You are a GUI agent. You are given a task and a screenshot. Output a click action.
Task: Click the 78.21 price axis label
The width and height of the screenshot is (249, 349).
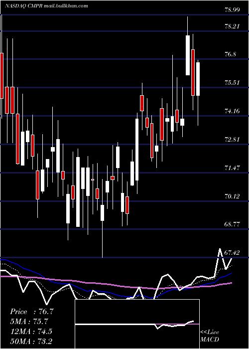[x=232, y=26]
